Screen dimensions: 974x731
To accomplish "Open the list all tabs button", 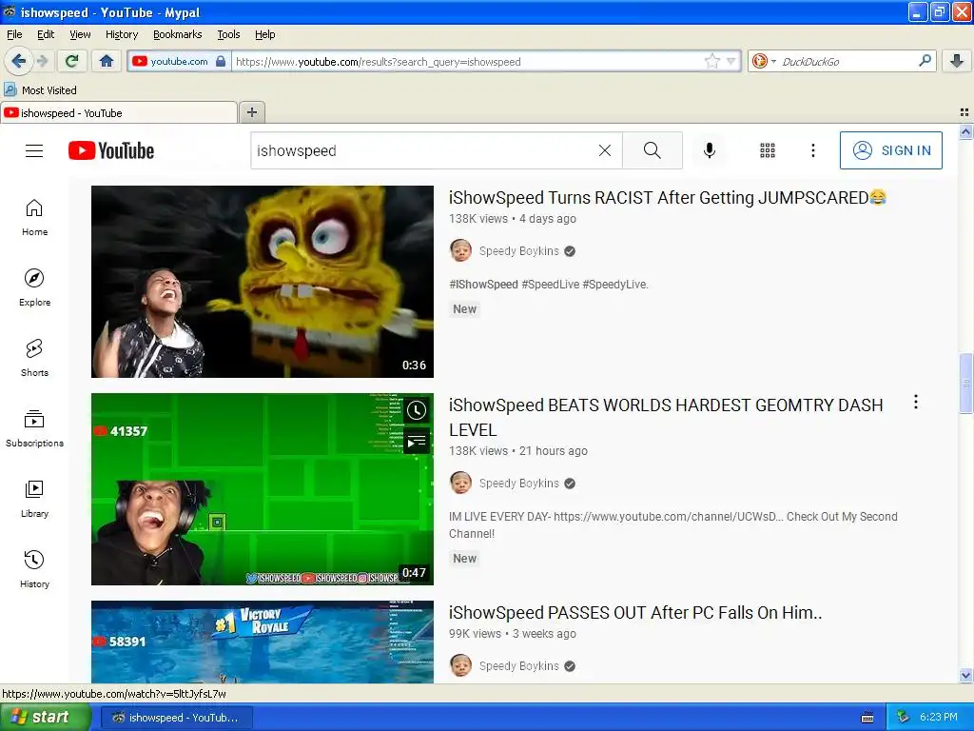I will point(964,112).
